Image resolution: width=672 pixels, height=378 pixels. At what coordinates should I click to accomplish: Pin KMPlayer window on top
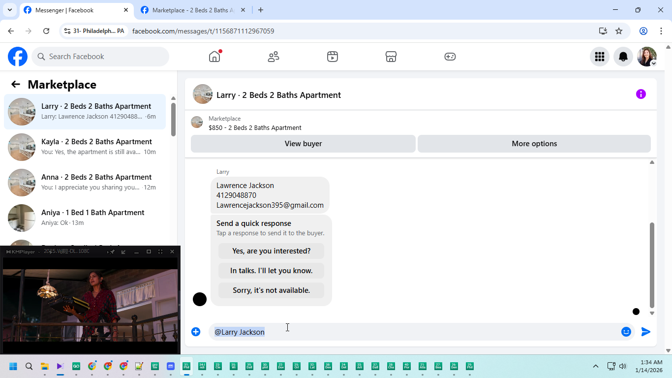coord(112,252)
